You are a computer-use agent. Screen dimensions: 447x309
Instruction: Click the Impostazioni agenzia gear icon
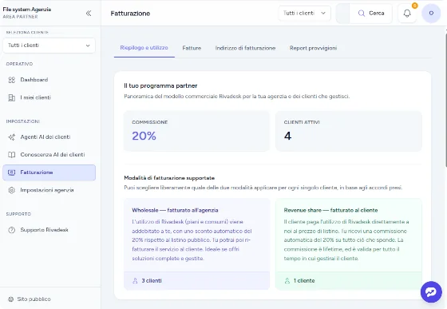12,190
